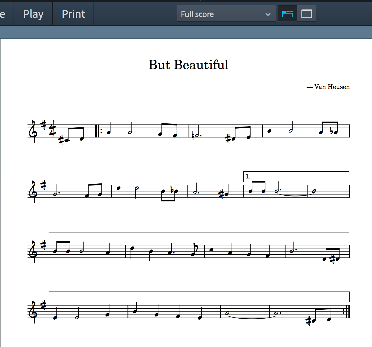Select the first ending label 1.
Viewport: 372px width, 347px height.
click(x=248, y=177)
